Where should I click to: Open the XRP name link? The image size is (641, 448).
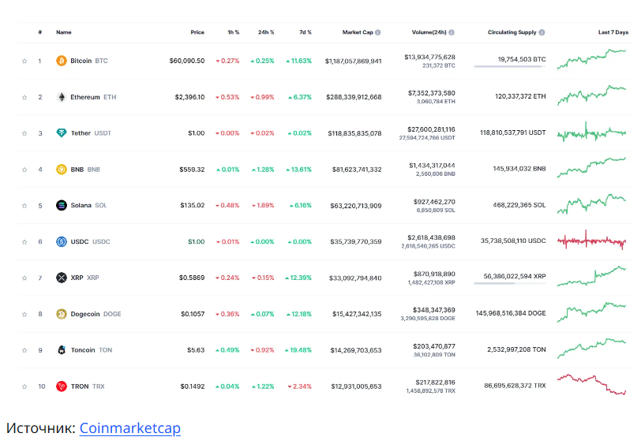point(84,278)
